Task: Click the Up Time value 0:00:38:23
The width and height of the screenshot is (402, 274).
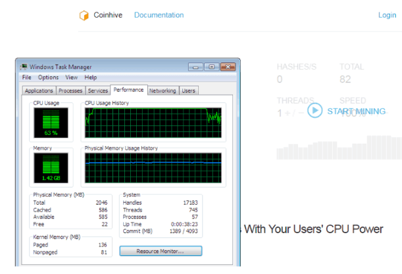Action: point(184,224)
